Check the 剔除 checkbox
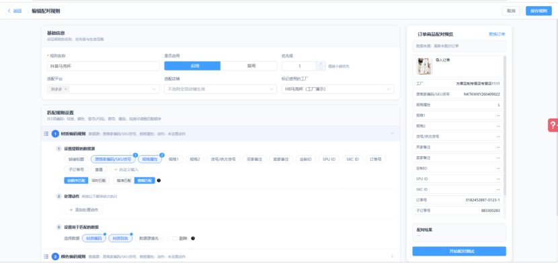558x263 pixels. pos(175,238)
